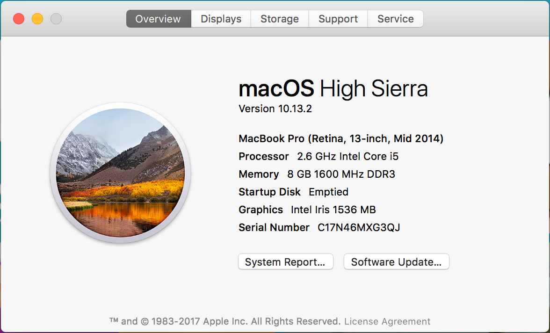Launch Software Update
Viewport: 550px width, 333px height.
(397, 262)
